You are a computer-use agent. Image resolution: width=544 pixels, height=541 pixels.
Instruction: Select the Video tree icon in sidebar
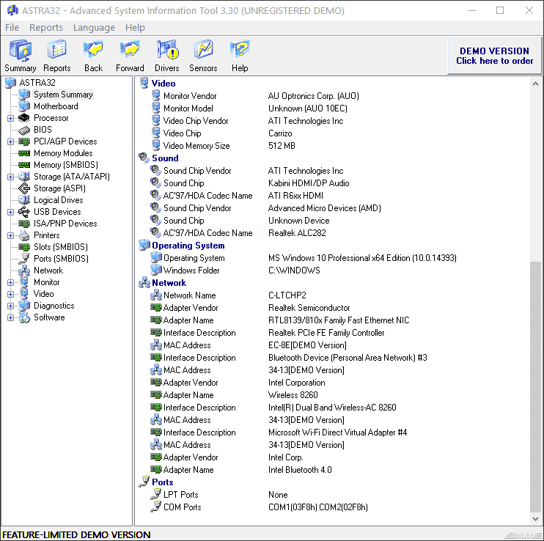pyautogui.click(x=24, y=294)
